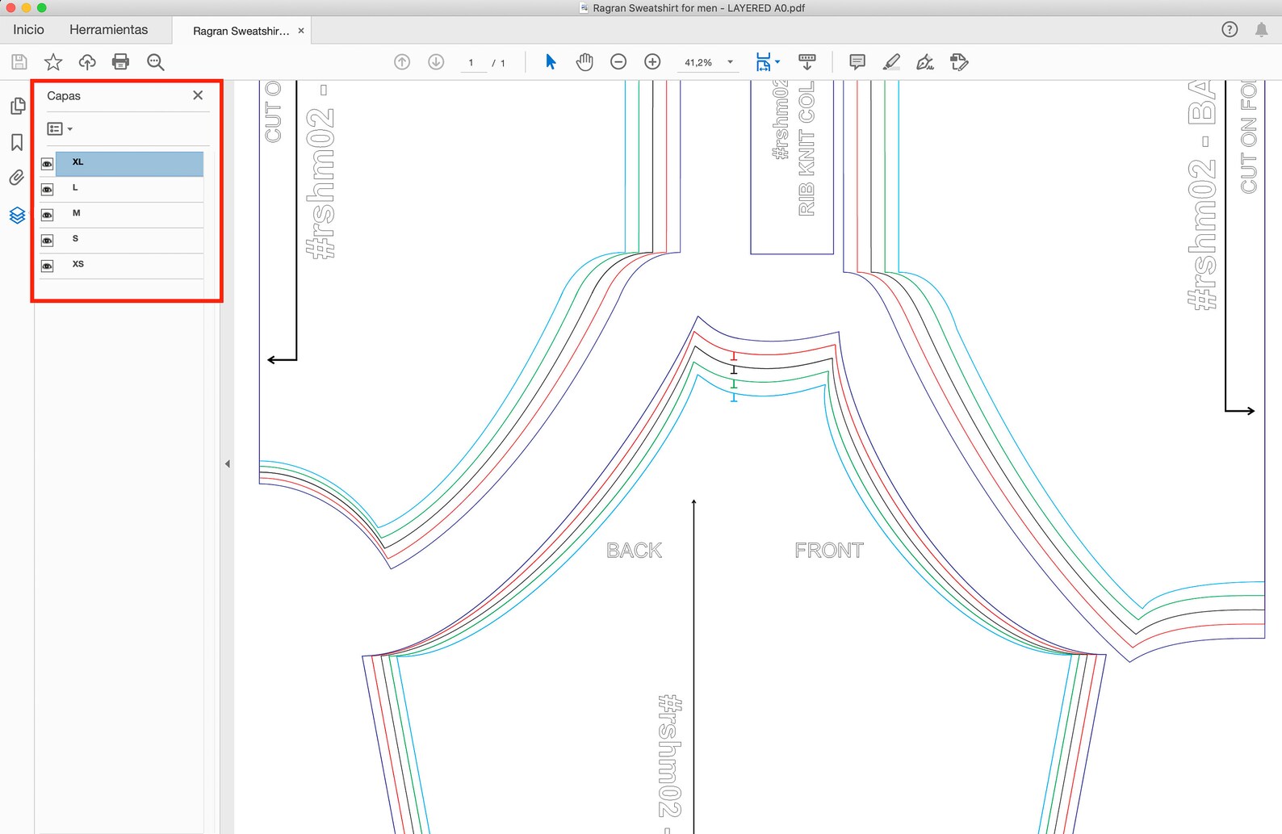Image resolution: width=1282 pixels, height=834 pixels.
Task: Hide the M layer eye icon
Action: pos(48,216)
